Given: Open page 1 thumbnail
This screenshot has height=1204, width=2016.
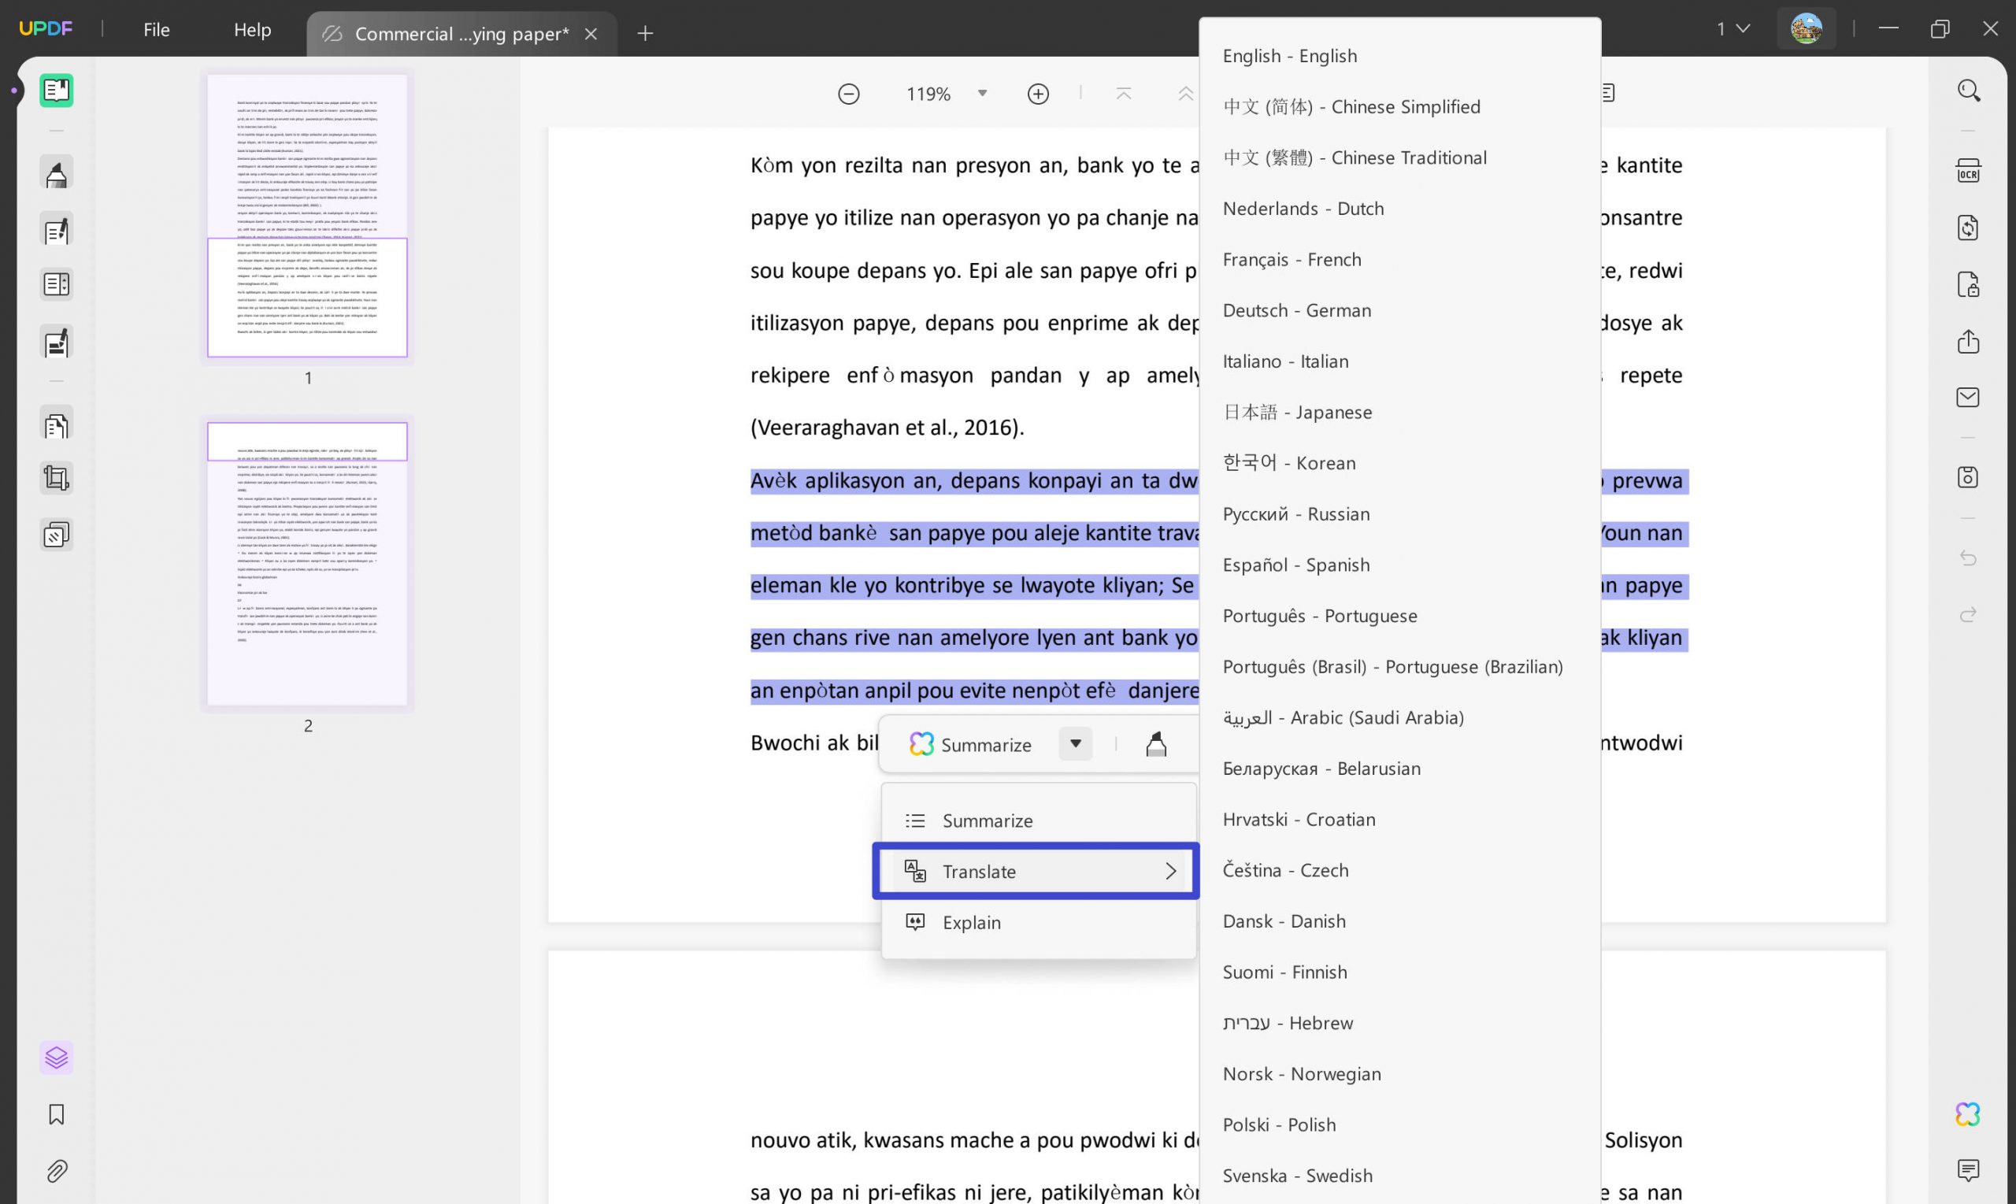Looking at the screenshot, I should pos(307,216).
